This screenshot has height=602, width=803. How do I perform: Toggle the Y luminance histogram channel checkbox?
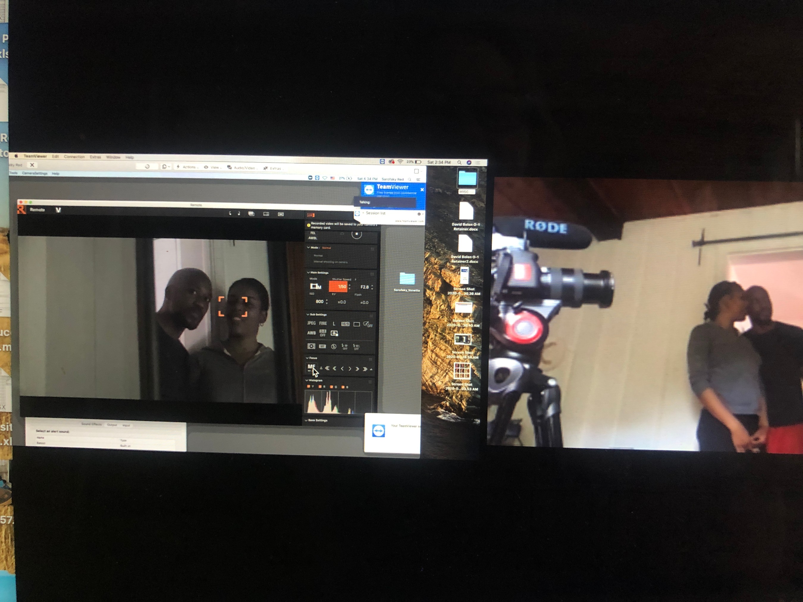click(x=309, y=387)
